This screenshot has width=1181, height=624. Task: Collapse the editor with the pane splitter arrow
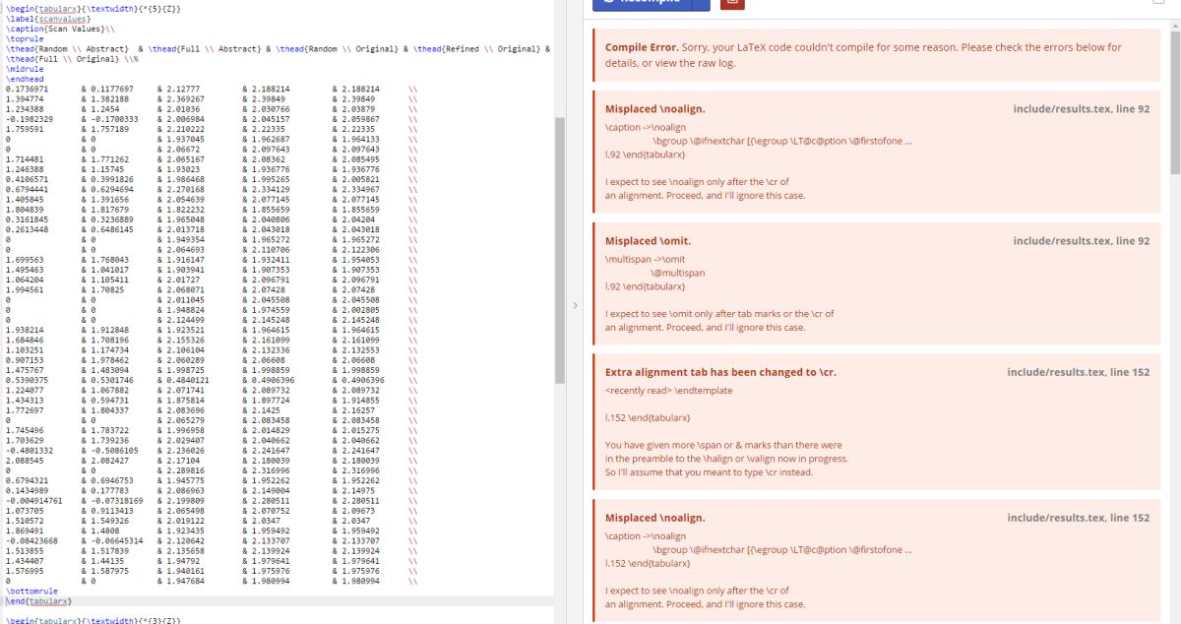tap(576, 306)
